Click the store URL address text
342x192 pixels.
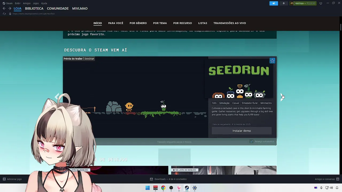[34, 14]
